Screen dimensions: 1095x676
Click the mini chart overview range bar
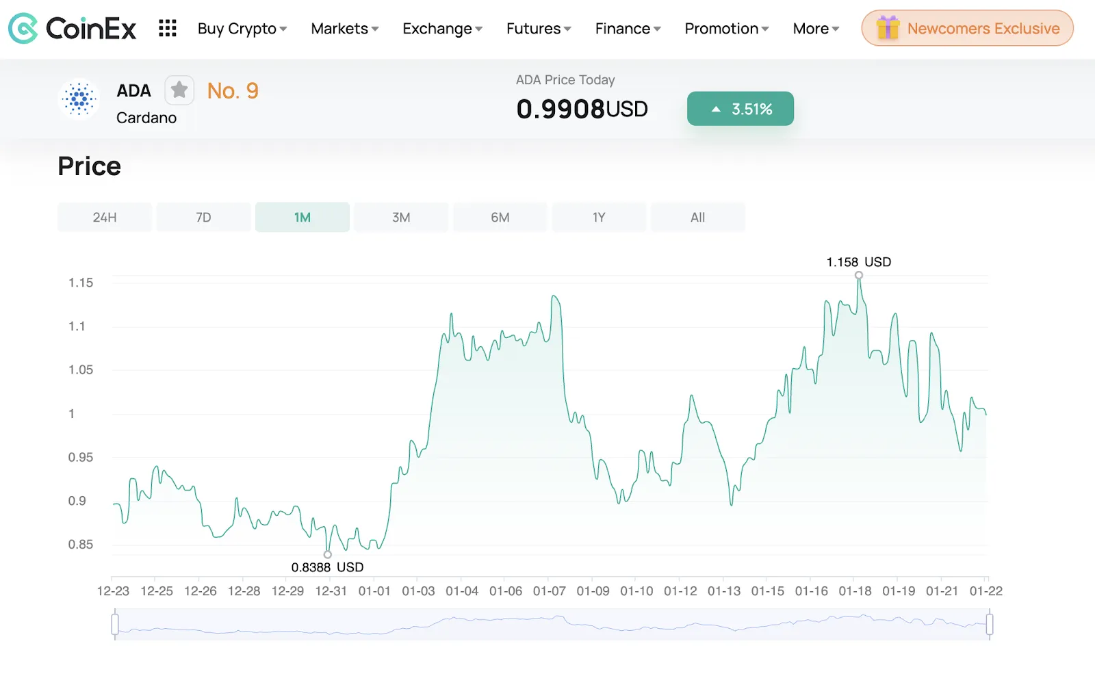coord(552,624)
